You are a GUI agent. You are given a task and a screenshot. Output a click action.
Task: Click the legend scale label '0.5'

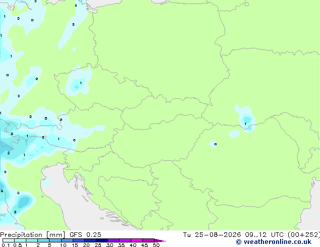[x=18, y=245]
